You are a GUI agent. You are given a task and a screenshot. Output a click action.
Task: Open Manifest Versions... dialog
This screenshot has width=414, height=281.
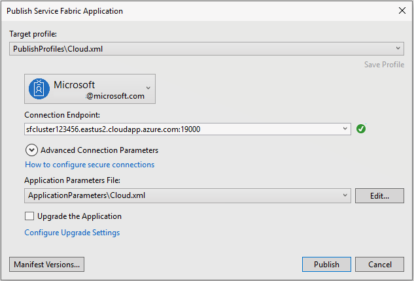tap(46, 265)
